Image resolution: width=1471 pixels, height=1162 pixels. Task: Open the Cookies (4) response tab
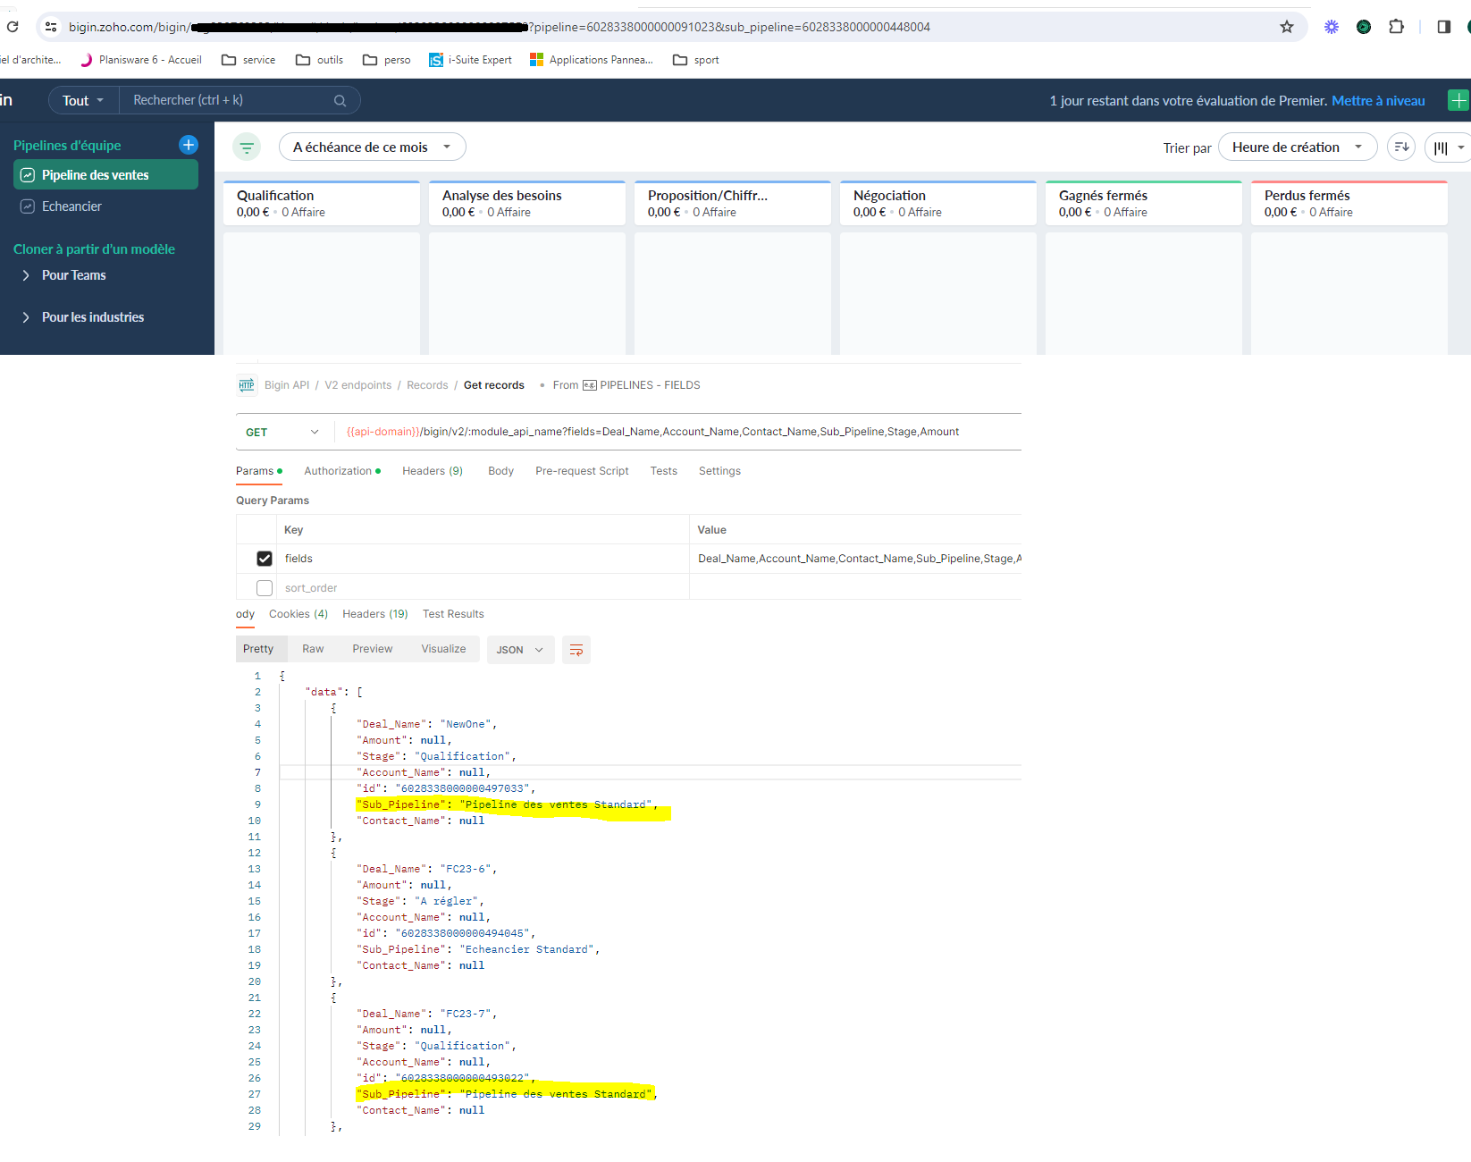coord(298,614)
